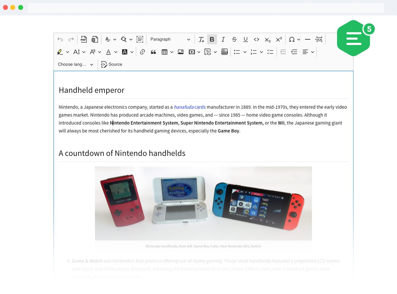Insert a page break

pyautogui.click(x=319, y=39)
